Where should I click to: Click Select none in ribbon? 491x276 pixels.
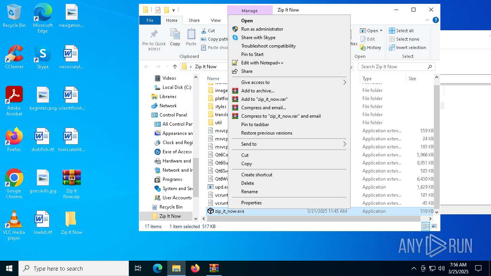tap(404, 39)
